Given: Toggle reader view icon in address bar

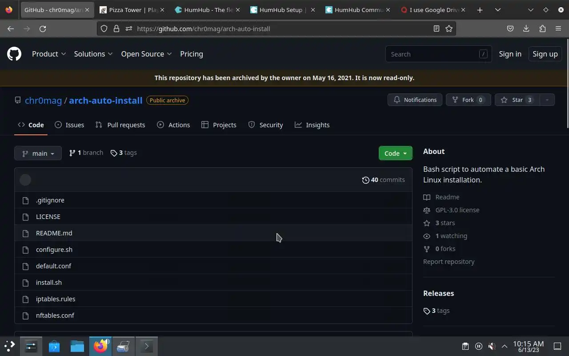Looking at the screenshot, I should (x=437, y=28).
